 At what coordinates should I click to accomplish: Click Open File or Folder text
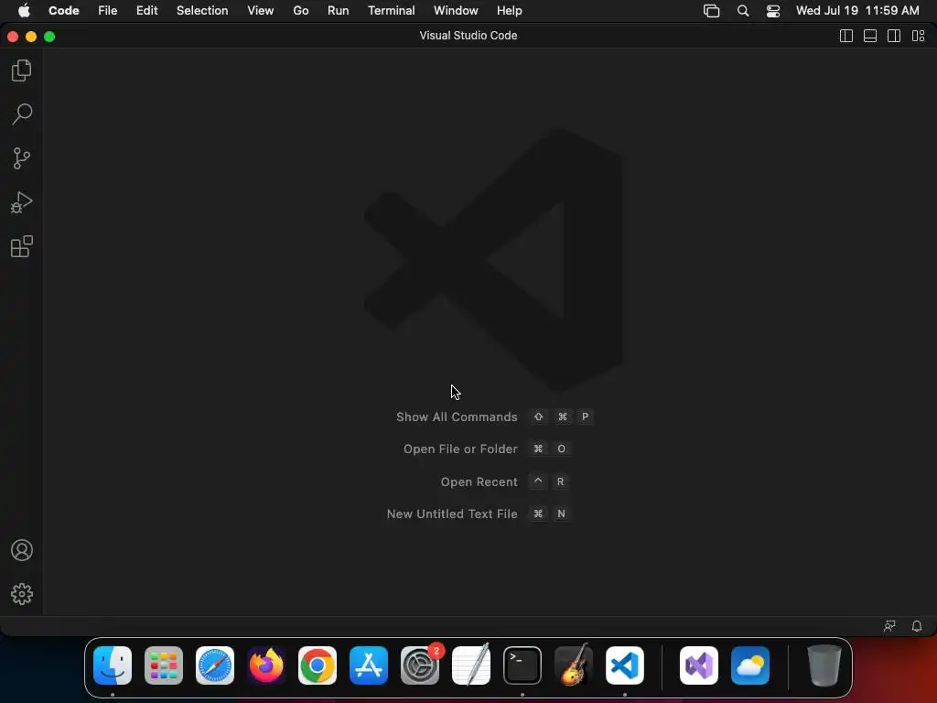pyautogui.click(x=460, y=449)
